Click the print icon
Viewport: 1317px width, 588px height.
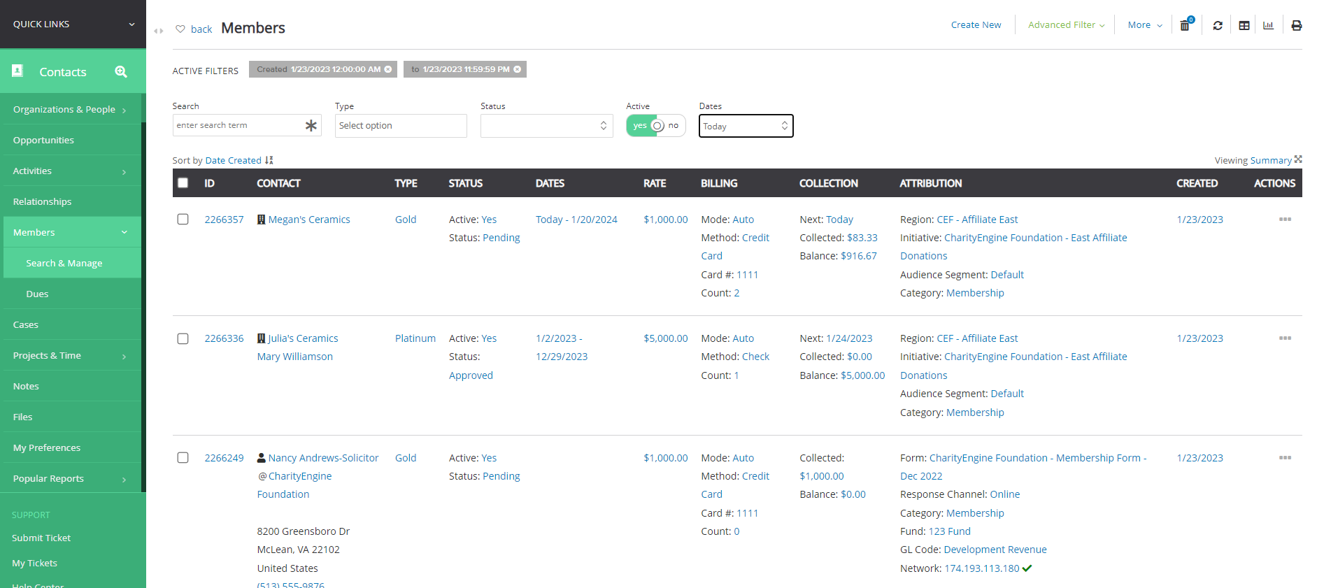point(1297,25)
